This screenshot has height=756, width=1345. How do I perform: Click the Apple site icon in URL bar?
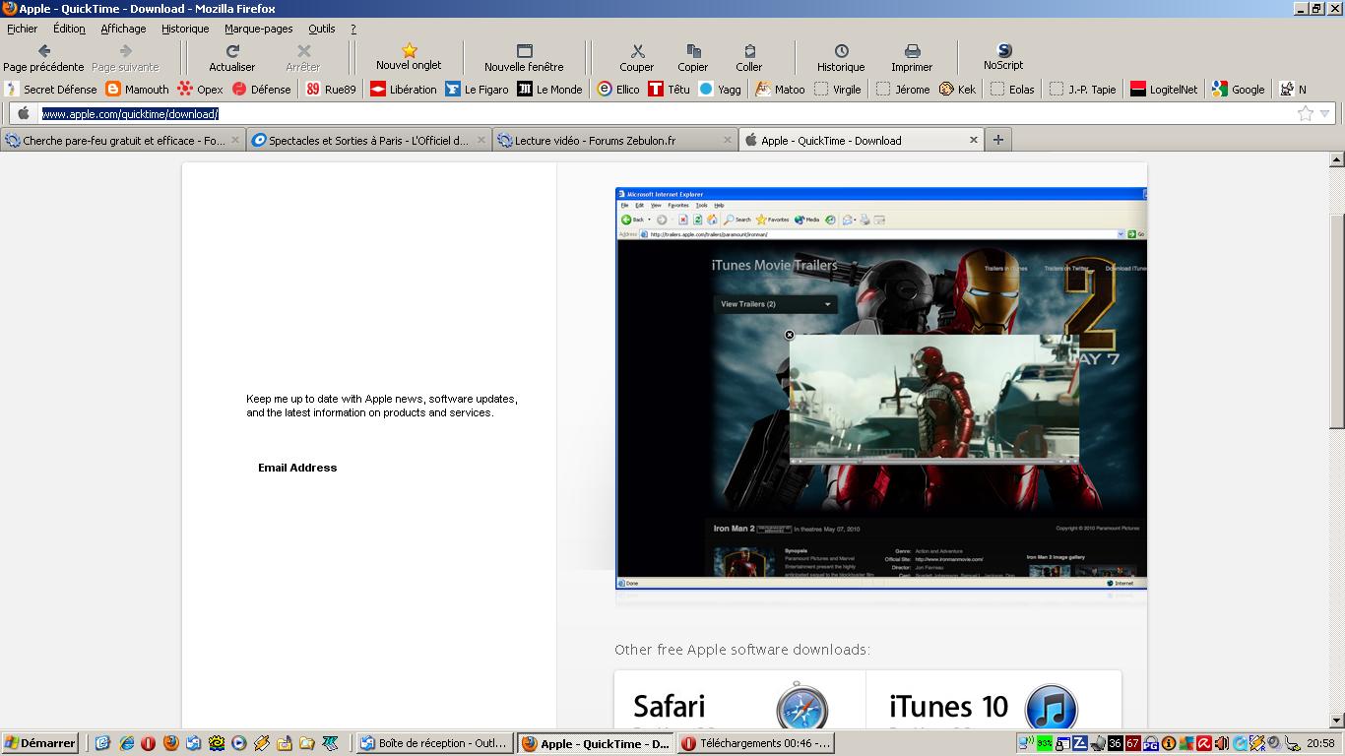[24, 113]
